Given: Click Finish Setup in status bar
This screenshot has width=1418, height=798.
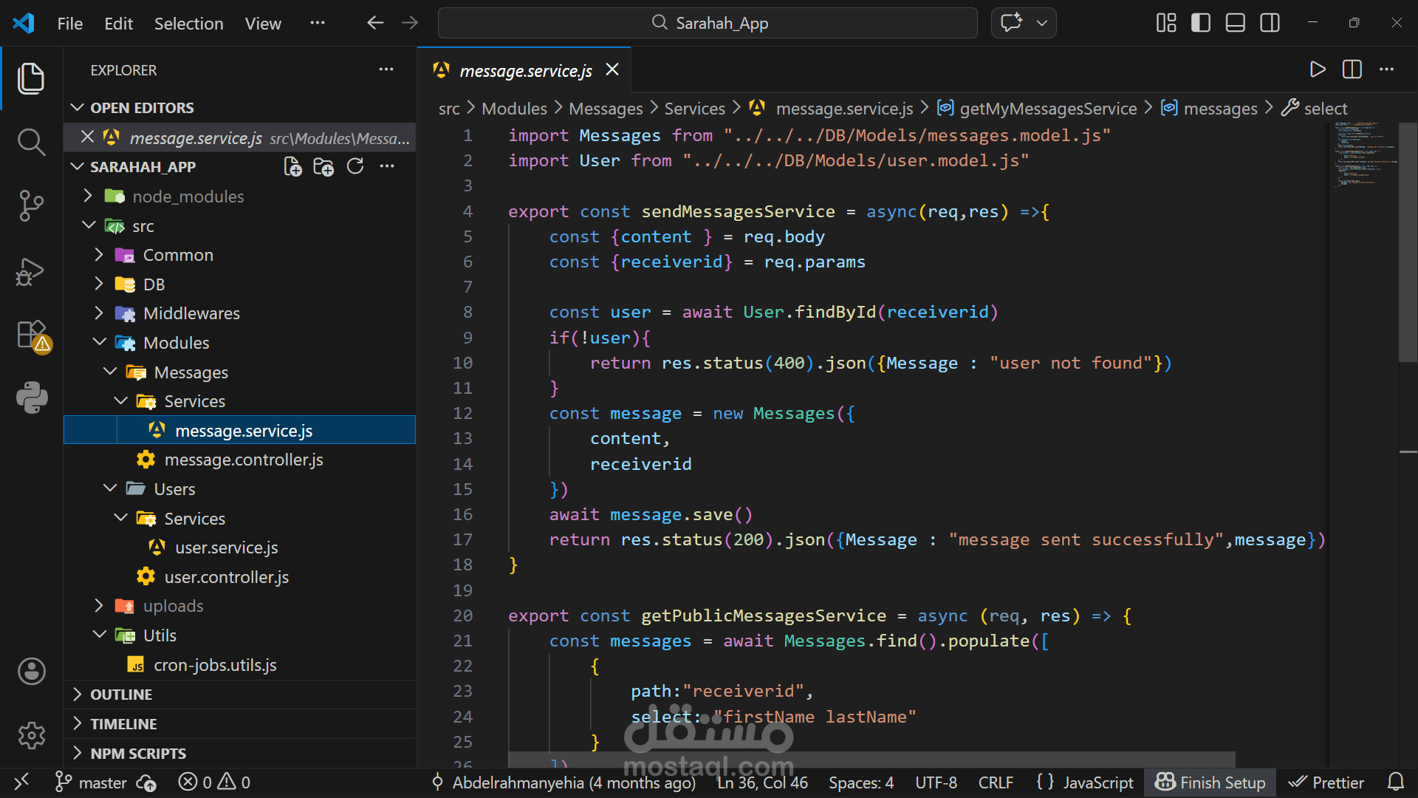Looking at the screenshot, I should click(1210, 782).
